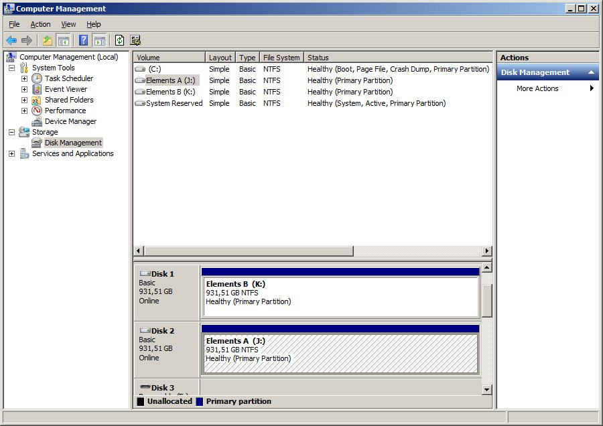Click the Device Manager icon in tree

click(37, 121)
